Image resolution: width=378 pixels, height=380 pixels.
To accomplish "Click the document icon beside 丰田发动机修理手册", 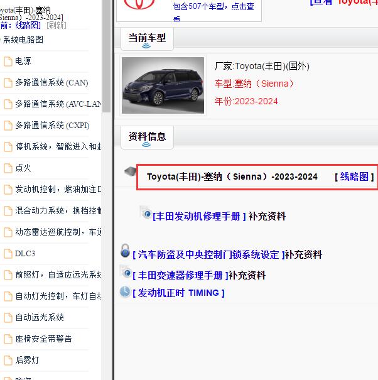I will (x=146, y=212).
